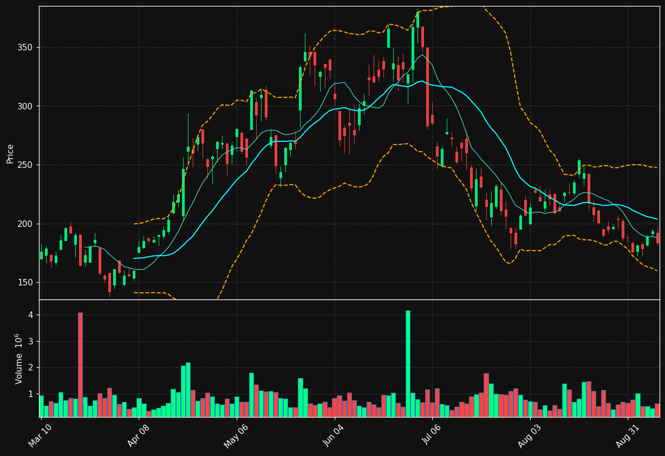The height and width of the screenshot is (456, 665).
Task: Click the 'Apr 08' date label
Action: coord(138,435)
